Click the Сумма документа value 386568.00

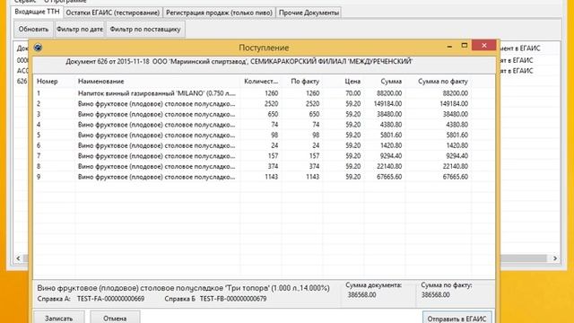click(361, 295)
